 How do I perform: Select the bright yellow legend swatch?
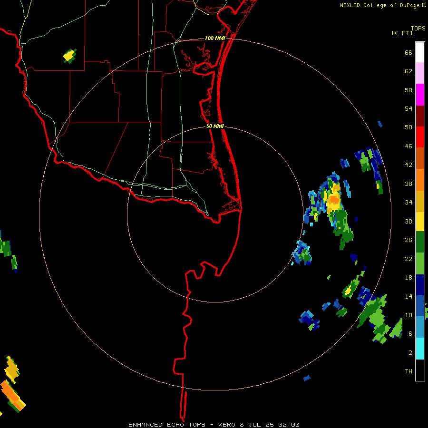point(420,221)
